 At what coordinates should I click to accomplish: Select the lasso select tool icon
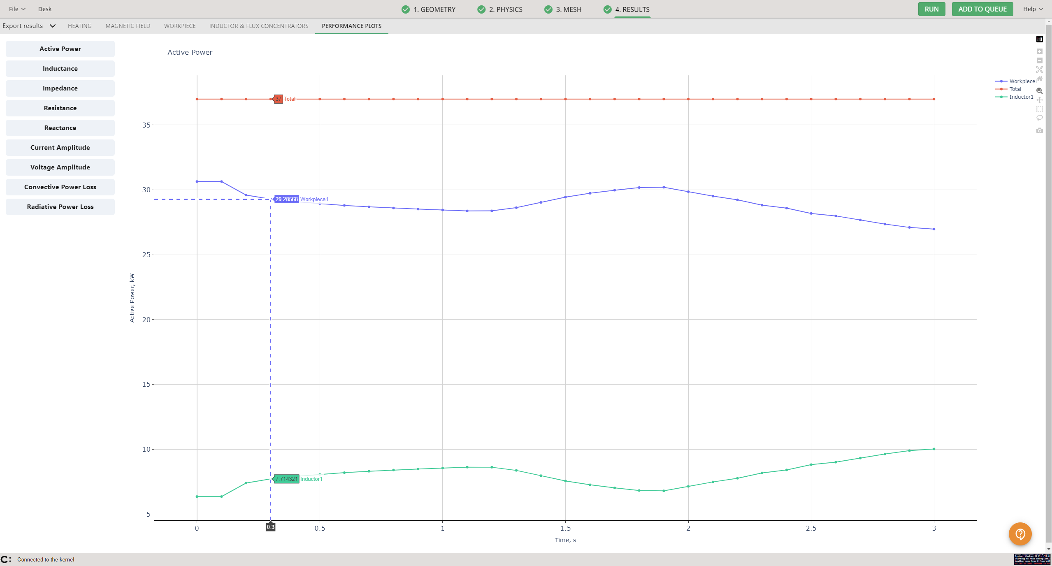click(x=1039, y=118)
